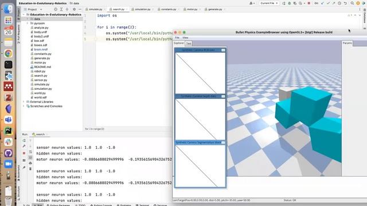Viewport: 367px width, 206px height.
Task: Expand the data folder in Project tree
Action: tap(28, 19)
